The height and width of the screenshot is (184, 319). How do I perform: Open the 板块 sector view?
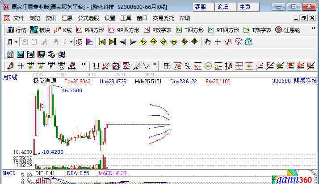pos(40,30)
